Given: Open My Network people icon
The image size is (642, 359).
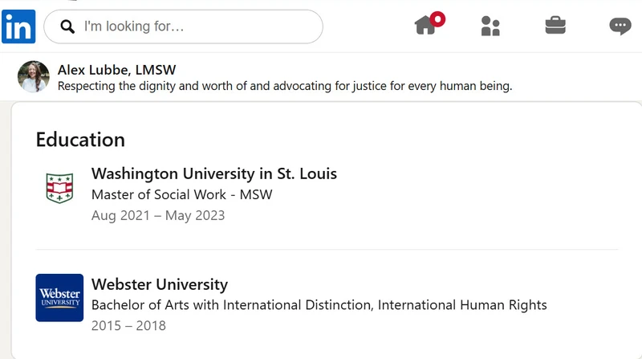Looking at the screenshot, I should click(490, 27).
